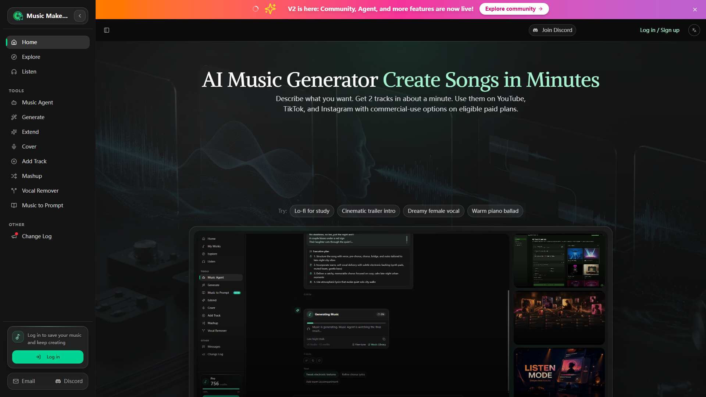Open the Listen menu item
Viewport: 706px width, 397px height.
(x=48, y=72)
